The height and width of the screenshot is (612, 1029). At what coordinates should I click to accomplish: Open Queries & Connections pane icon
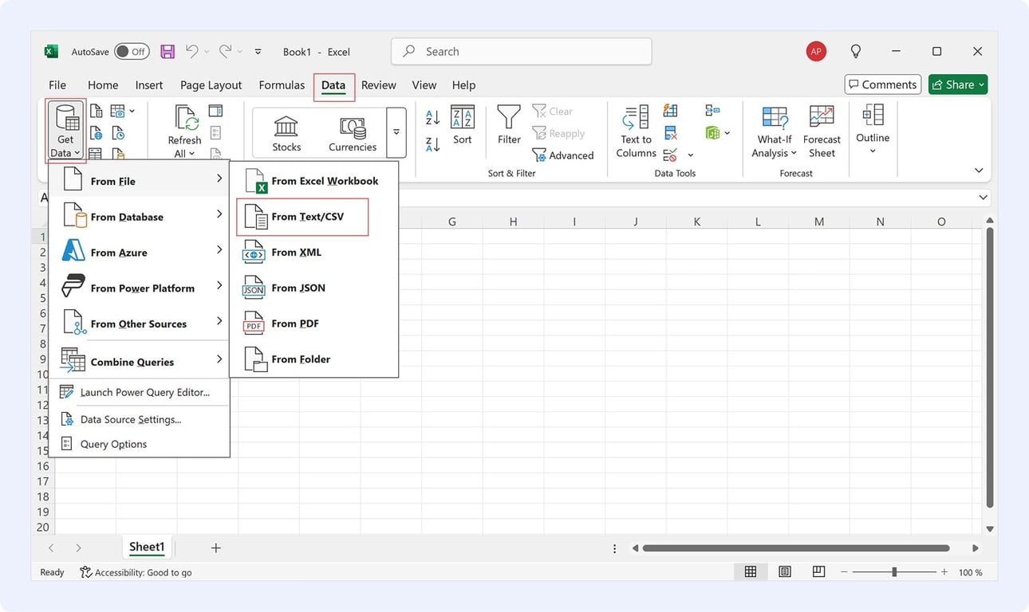pyautogui.click(x=215, y=111)
